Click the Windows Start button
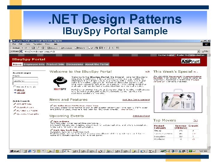The width and height of the screenshot is (216, 162). click(15, 151)
